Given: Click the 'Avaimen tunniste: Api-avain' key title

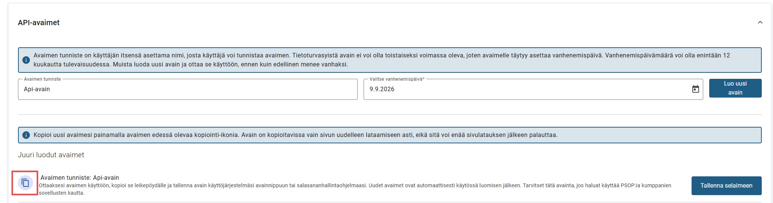Looking at the screenshot, I should (80, 177).
